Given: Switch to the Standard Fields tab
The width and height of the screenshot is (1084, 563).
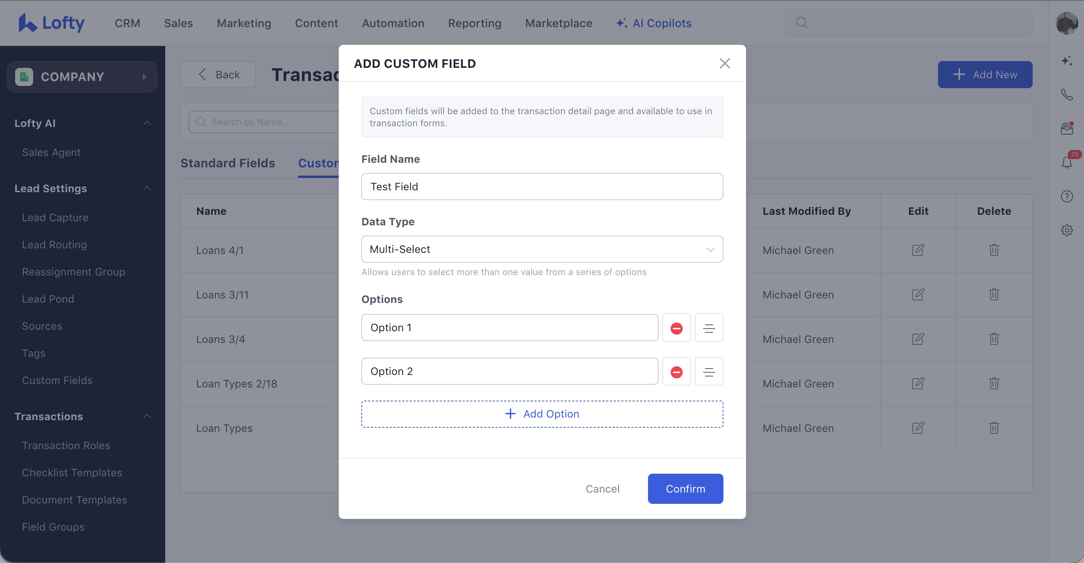Looking at the screenshot, I should point(228,163).
